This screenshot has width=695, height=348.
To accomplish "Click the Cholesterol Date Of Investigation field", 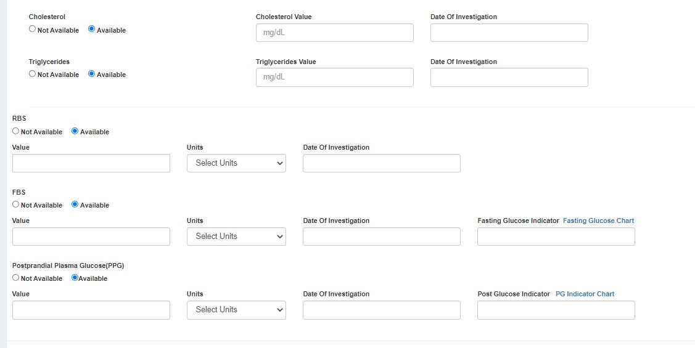I will coord(509,33).
